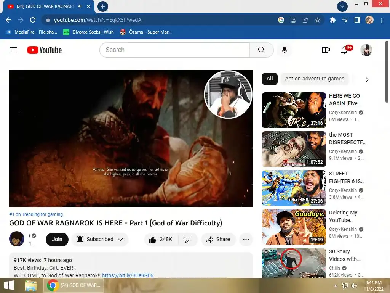Open the MOST DISRESPECTF... video thumbnail
Image resolution: width=390 pixels, height=293 pixels.
294,149
